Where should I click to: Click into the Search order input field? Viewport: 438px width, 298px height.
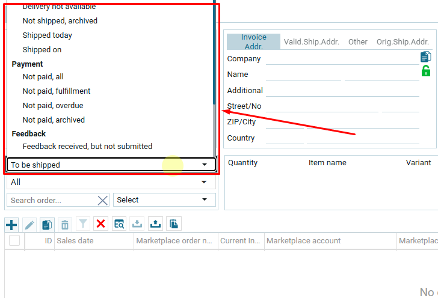(51, 200)
